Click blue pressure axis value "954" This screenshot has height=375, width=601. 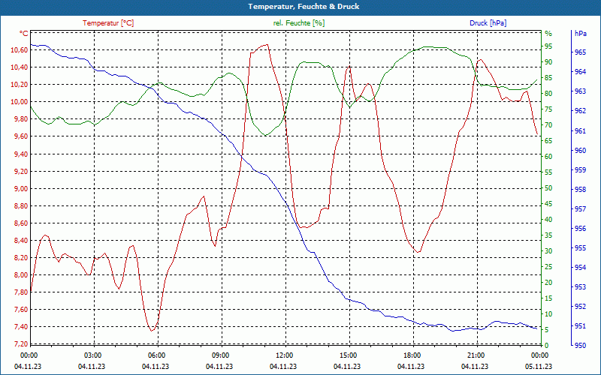click(x=581, y=267)
